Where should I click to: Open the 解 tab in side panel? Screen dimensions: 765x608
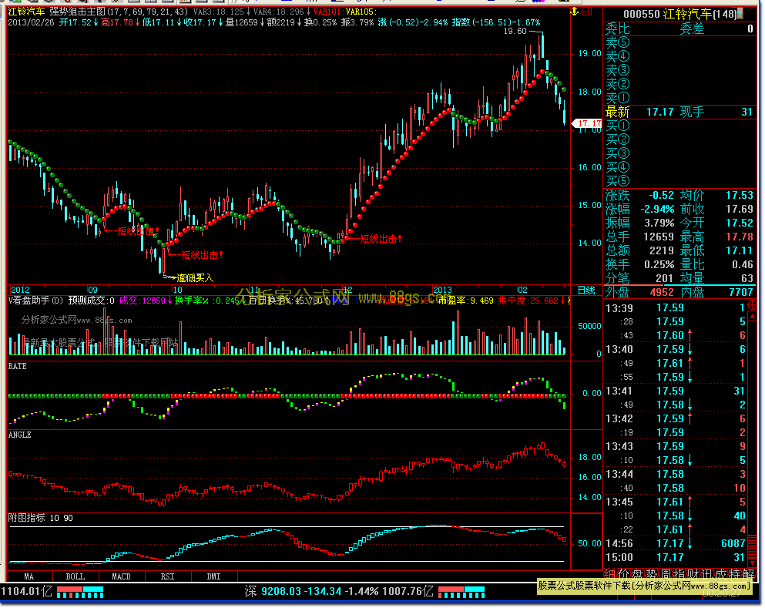point(748,574)
